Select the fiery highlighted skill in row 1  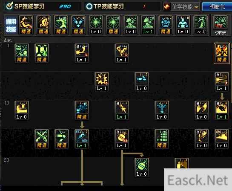point(222,53)
